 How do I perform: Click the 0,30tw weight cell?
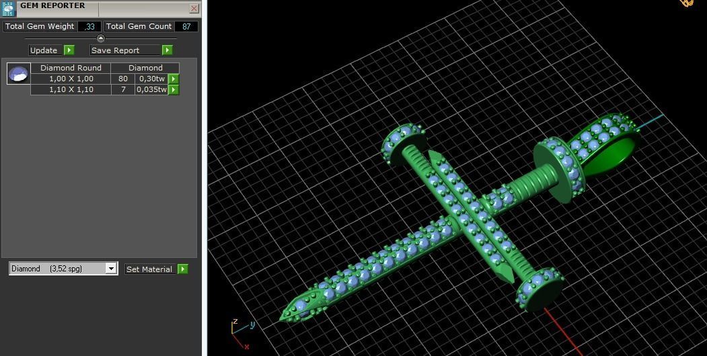click(151, 79)
